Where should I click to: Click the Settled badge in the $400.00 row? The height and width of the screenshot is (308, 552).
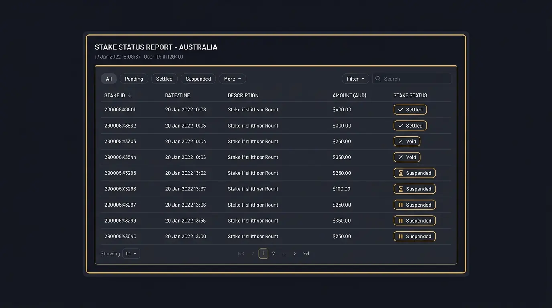click(x=410, y=109)
